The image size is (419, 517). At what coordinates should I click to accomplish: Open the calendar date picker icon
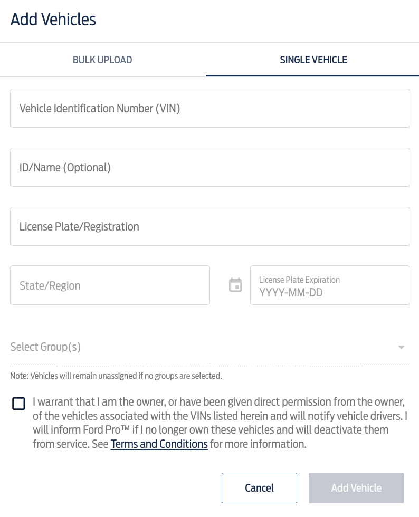coord(235,285)
